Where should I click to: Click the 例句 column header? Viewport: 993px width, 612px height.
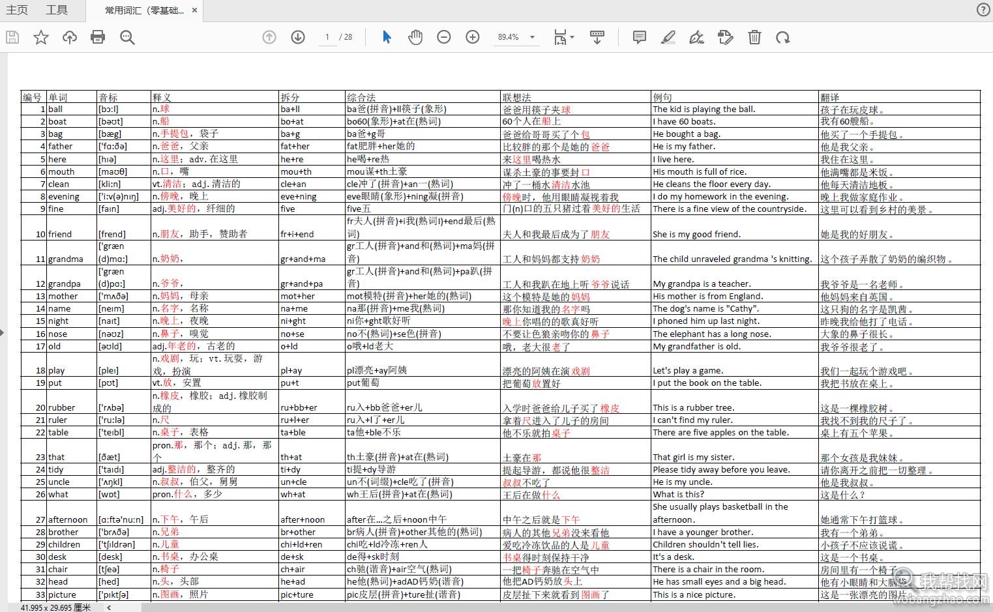[x=662, y=97]
